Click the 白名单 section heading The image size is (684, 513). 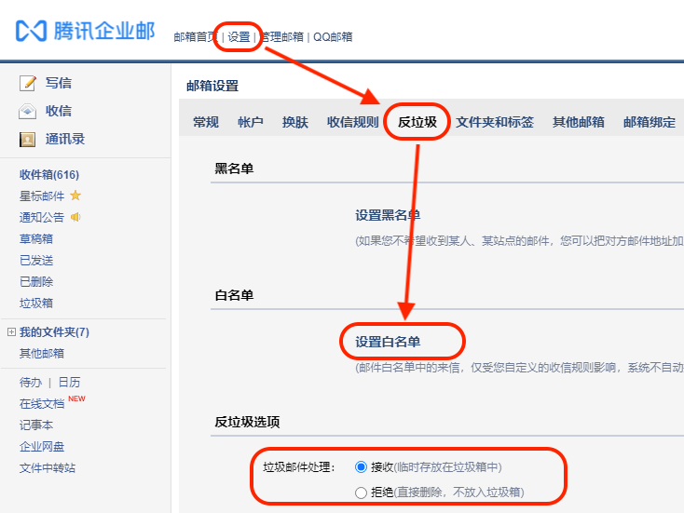click(x=234, y=295)
